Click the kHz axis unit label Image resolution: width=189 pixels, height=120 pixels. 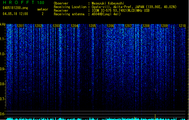click(3, 24)
